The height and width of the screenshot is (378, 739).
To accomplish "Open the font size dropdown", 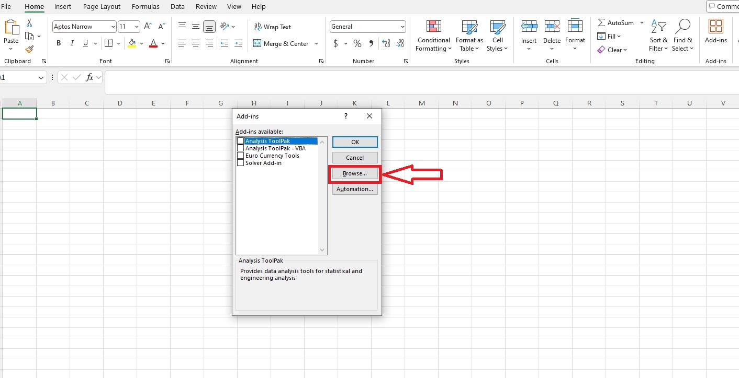I will pyautogui.click(x=137, y=27).
